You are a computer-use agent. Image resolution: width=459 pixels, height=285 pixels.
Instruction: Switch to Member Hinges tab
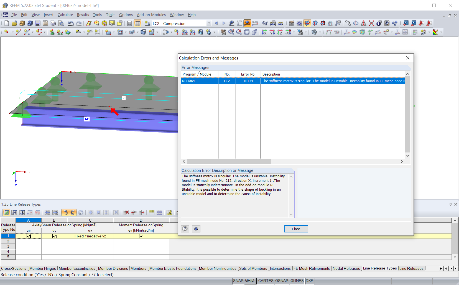point(43,268)
